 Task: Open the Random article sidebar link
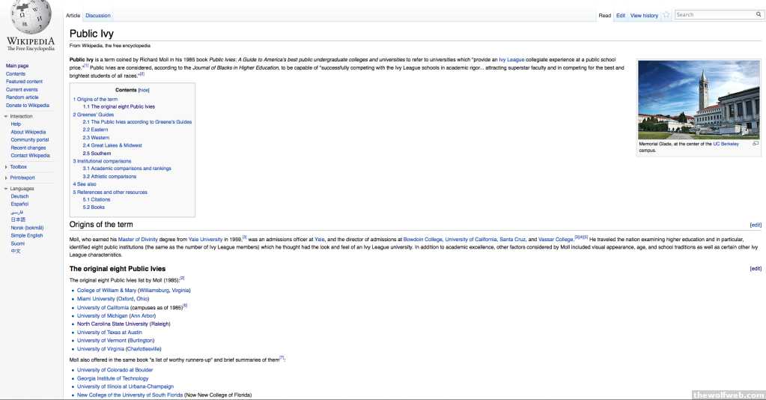[22, 97]
